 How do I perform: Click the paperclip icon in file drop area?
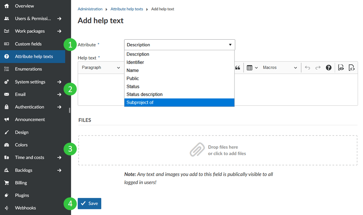pos(197,150)
